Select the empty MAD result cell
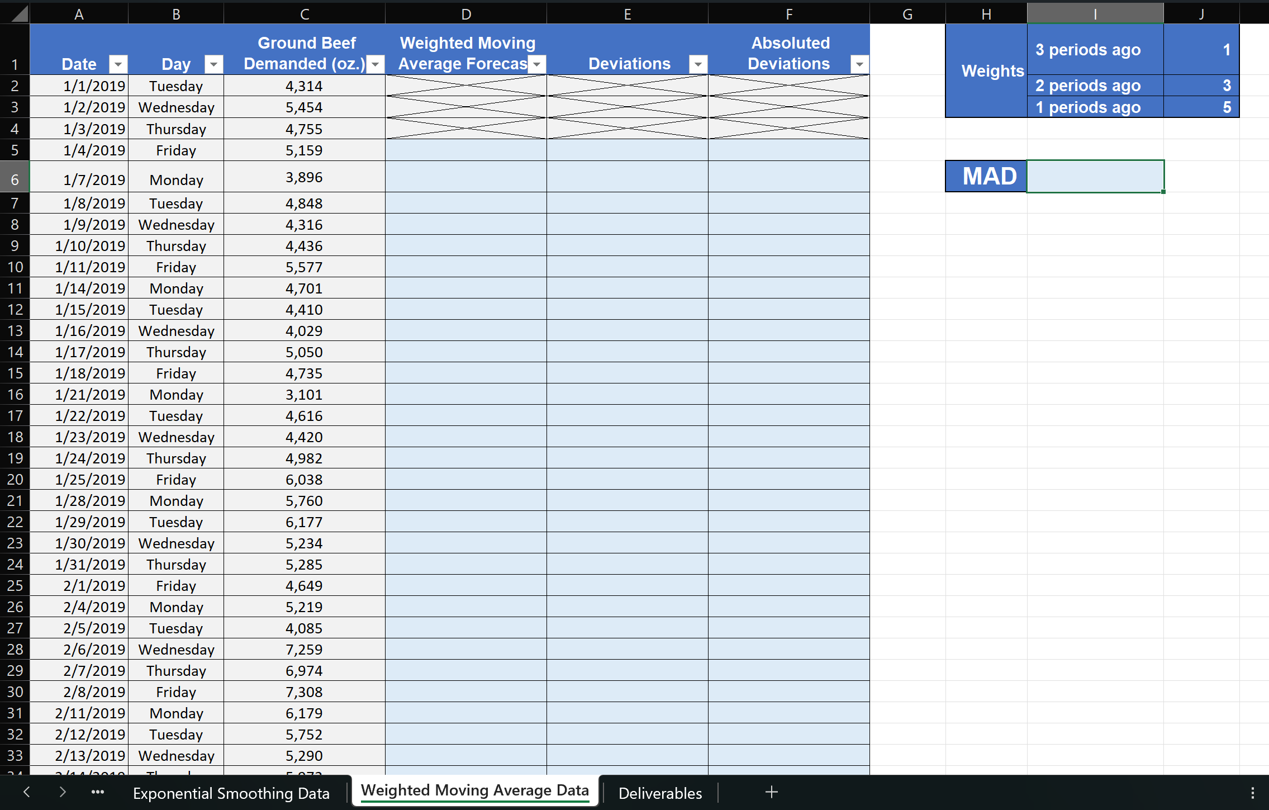Viewport: 1269px width, 810px height. (1095, 177)
